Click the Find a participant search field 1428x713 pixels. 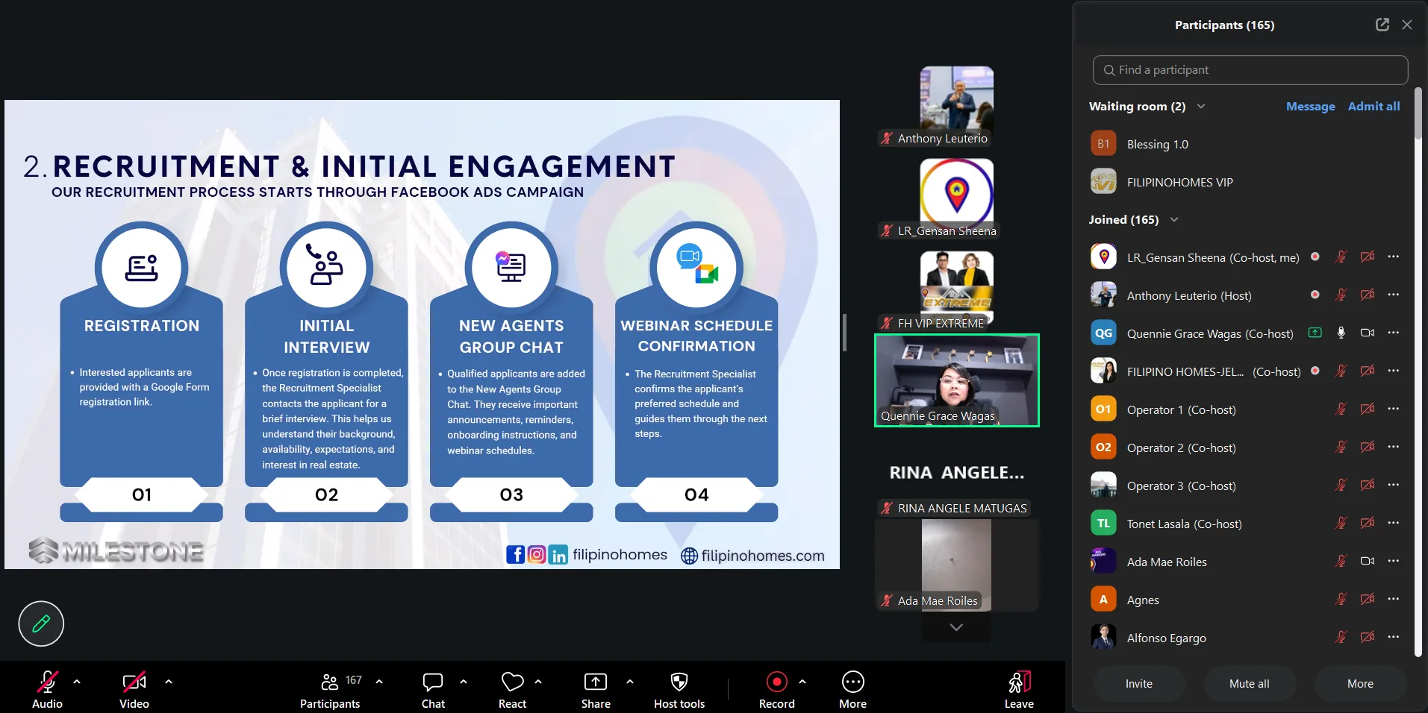pyautogui.click(x=1250, y=70)
